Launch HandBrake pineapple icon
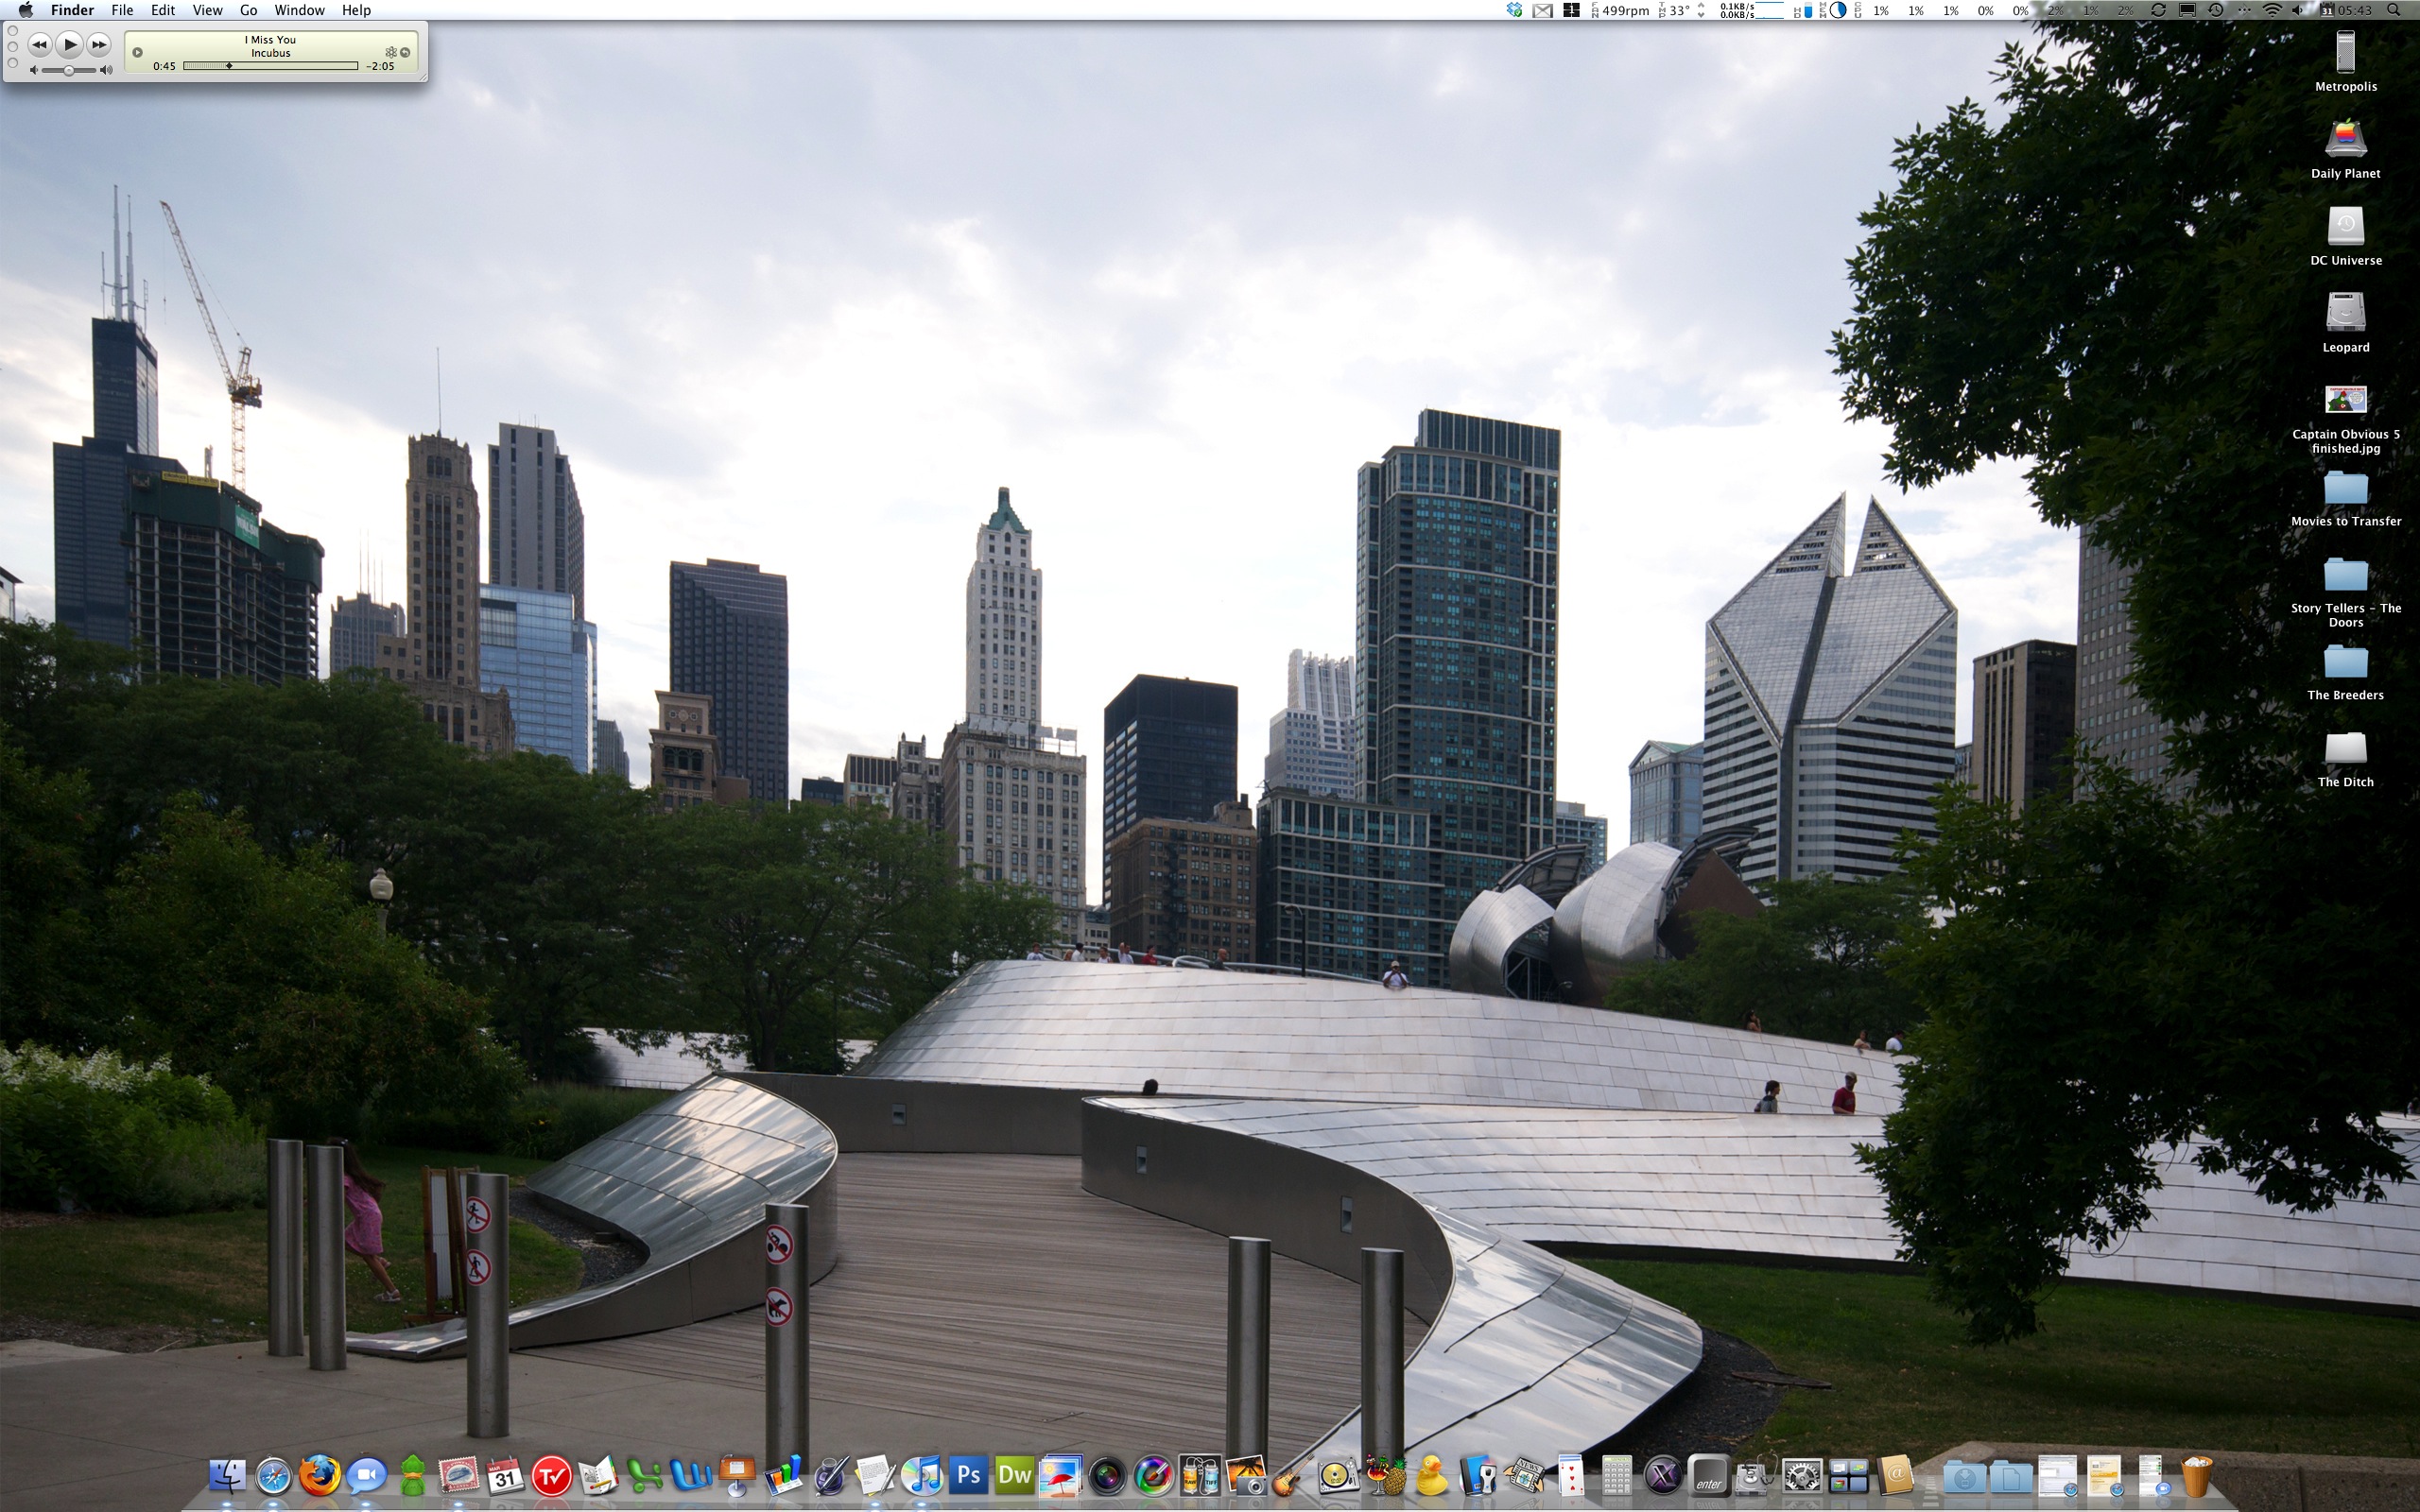2420x1512 pixels. [x=1385, y=1476]
